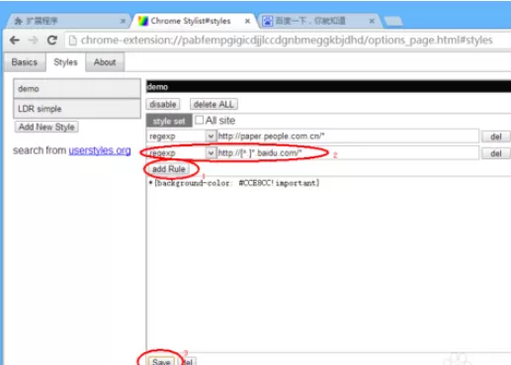
Task: Close the Chrome Stylist tab
Action: pos(247,21)
